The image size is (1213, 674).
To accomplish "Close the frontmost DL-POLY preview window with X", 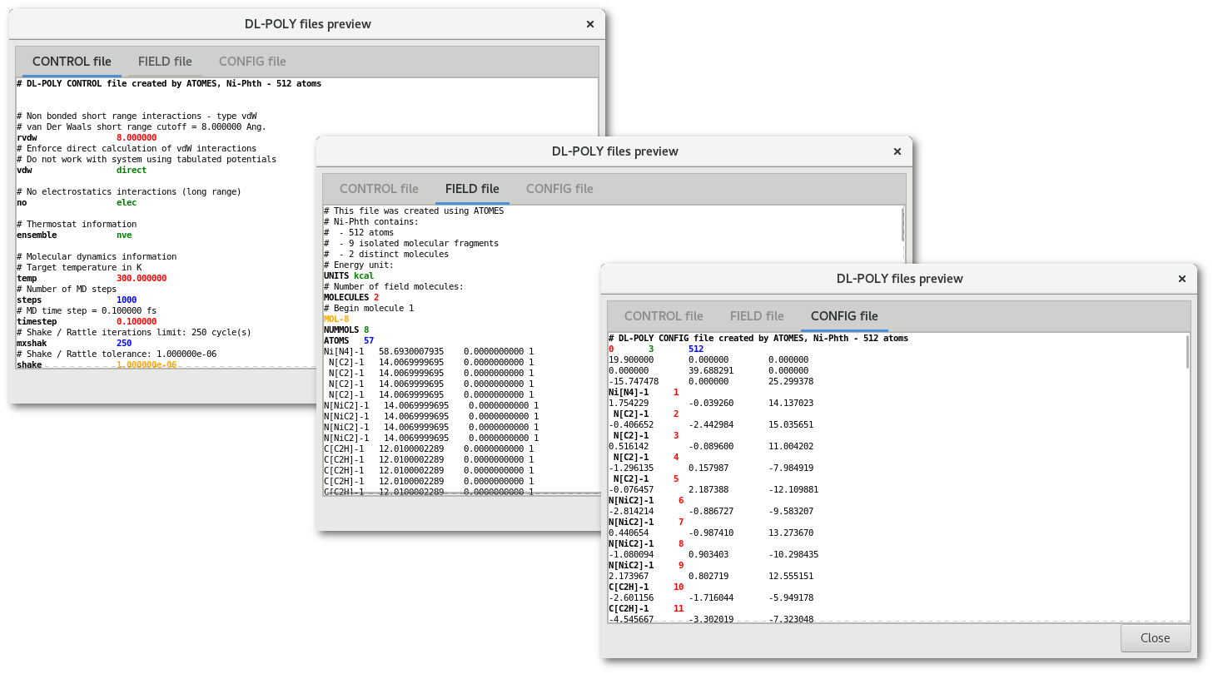I will (x=1182, y=280).
